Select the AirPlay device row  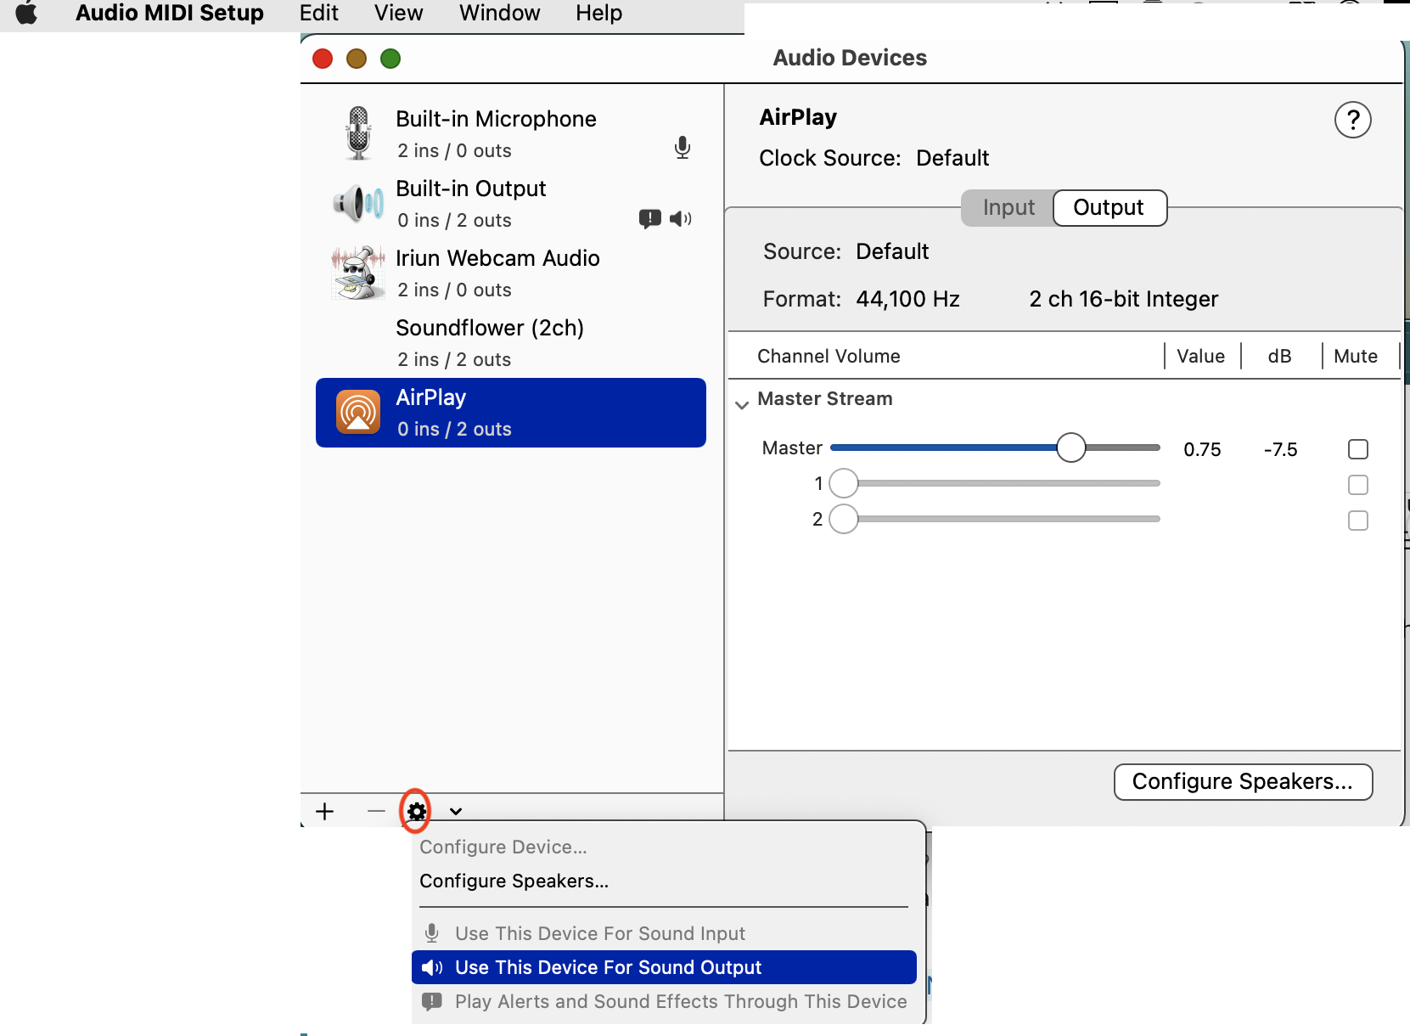click(x=511, y=413)
